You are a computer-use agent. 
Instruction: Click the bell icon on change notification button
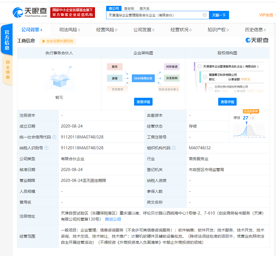coord(44,41)
